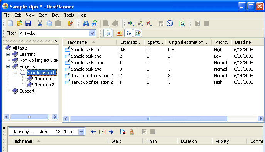Toggle the notes pencil panel button

(x=138, y=33)
